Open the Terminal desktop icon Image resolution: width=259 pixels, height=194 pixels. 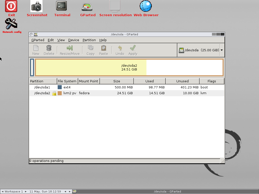click(61, 6)
